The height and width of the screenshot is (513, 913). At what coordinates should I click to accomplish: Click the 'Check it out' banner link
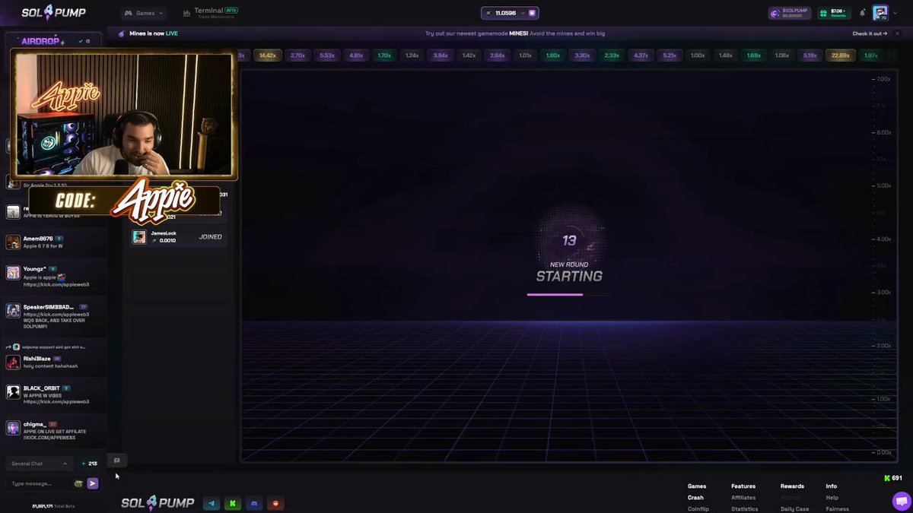[870, 33]
